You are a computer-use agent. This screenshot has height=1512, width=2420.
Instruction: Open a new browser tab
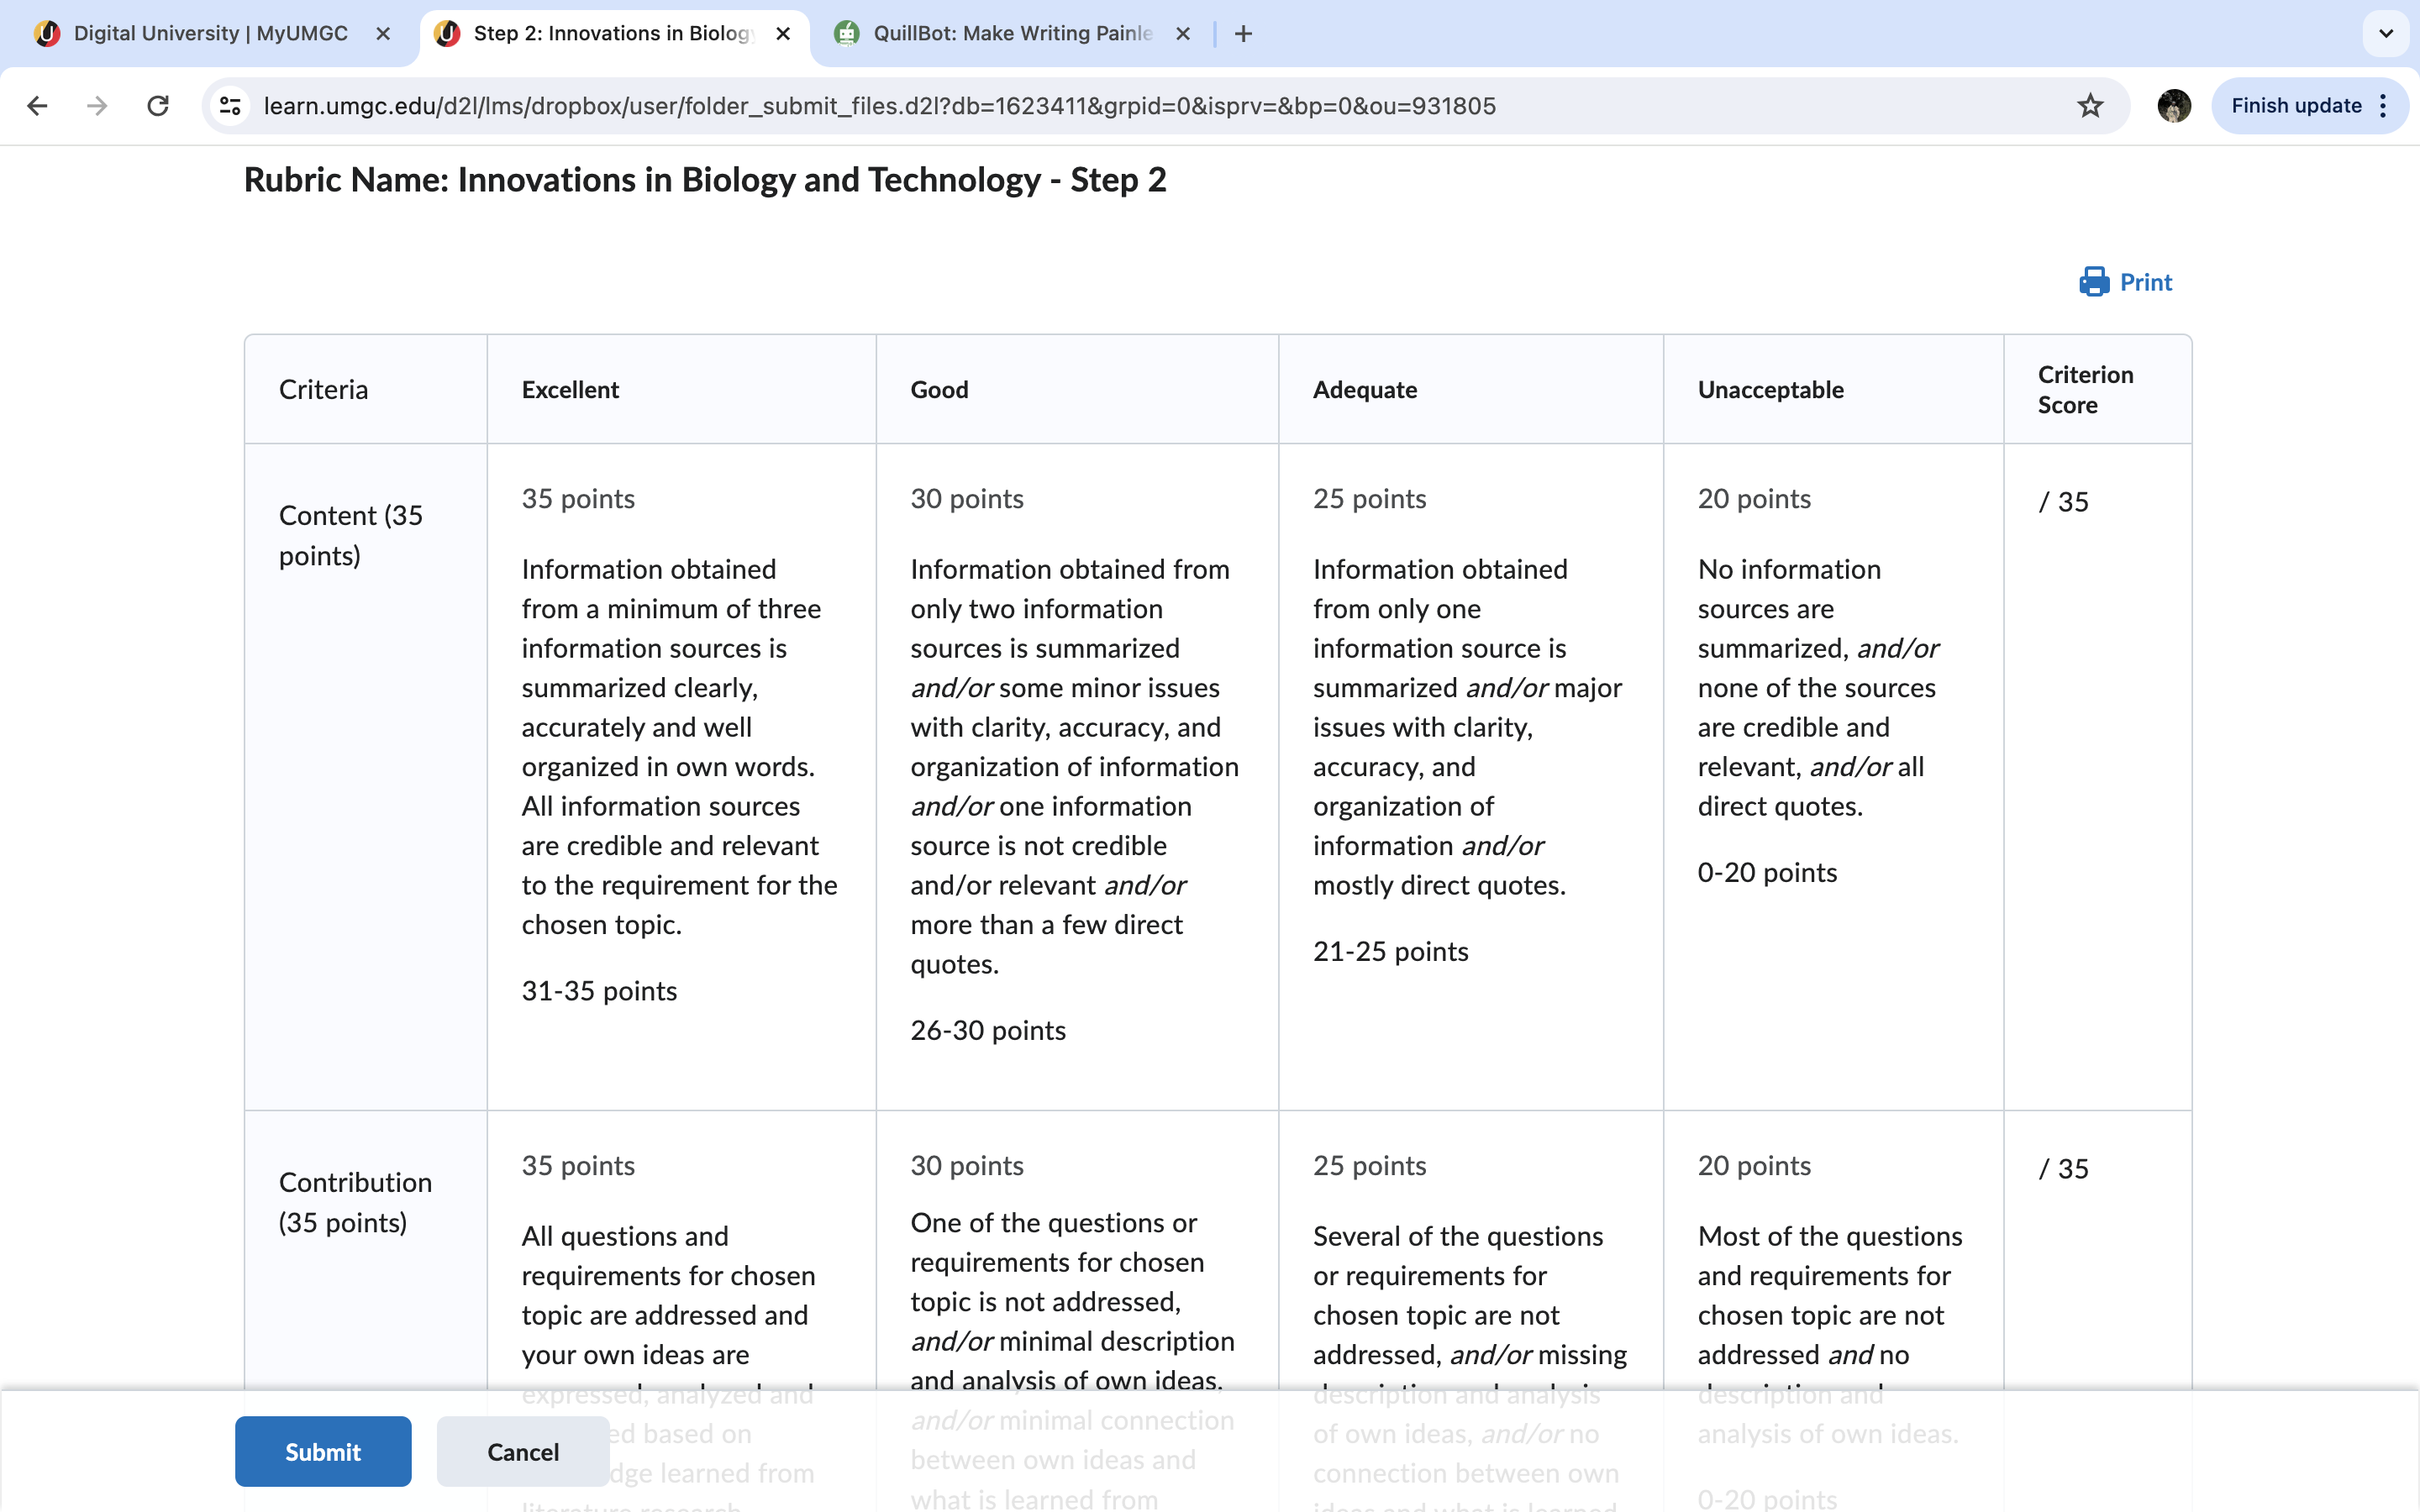click(1243, 34)
